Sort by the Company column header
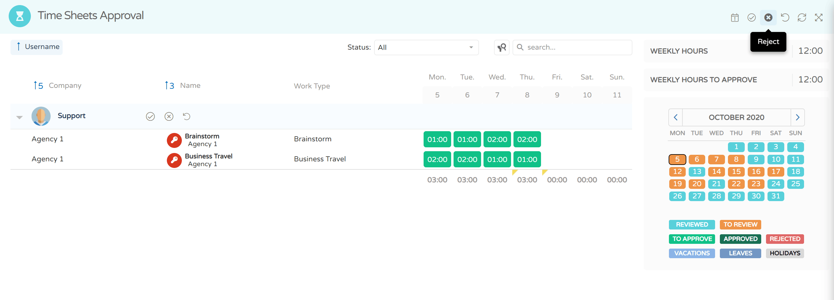Viewport: 834px width, 300px height. coord(65,85)
